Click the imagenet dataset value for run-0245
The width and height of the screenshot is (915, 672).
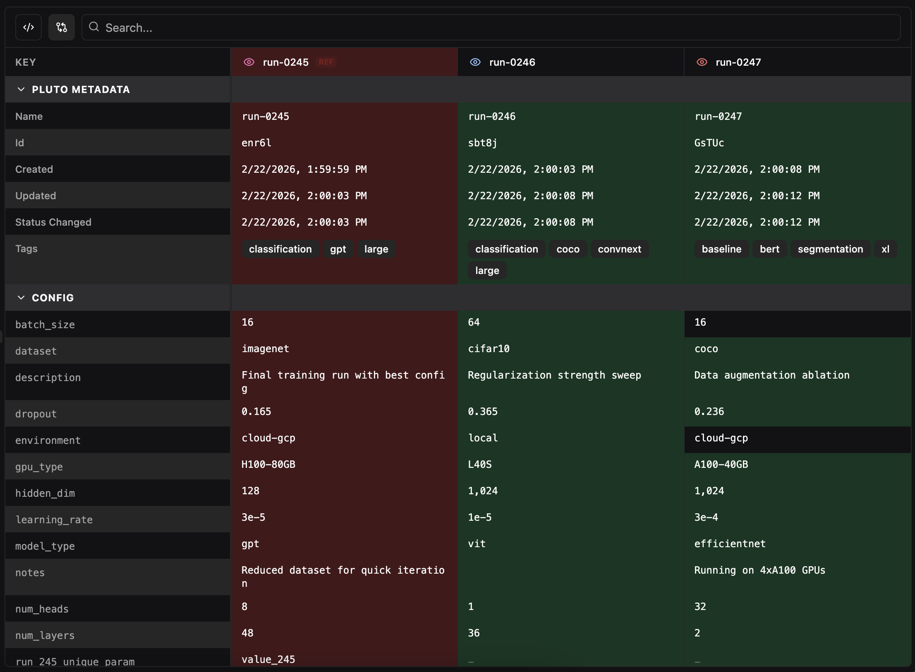(265, 348)
